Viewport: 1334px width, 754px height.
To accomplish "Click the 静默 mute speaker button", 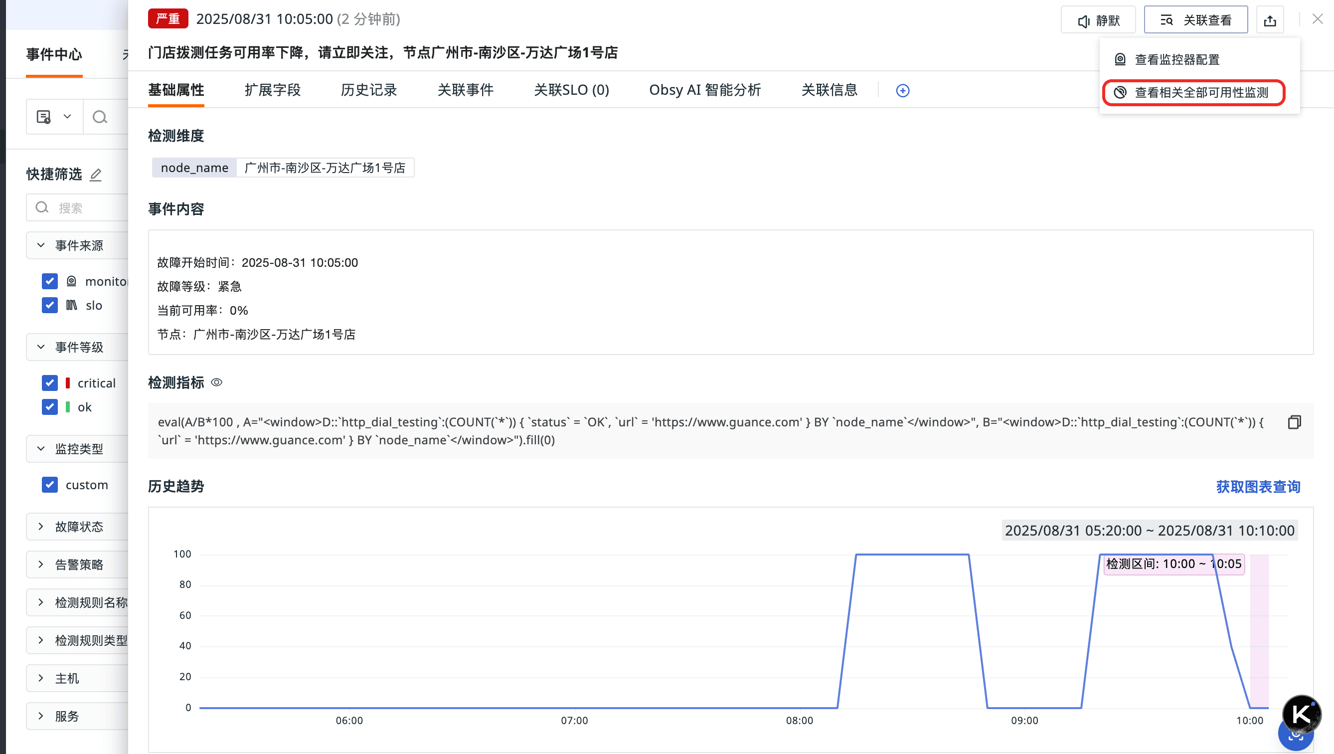I will pyautogui.click(x=1098, y=20).
